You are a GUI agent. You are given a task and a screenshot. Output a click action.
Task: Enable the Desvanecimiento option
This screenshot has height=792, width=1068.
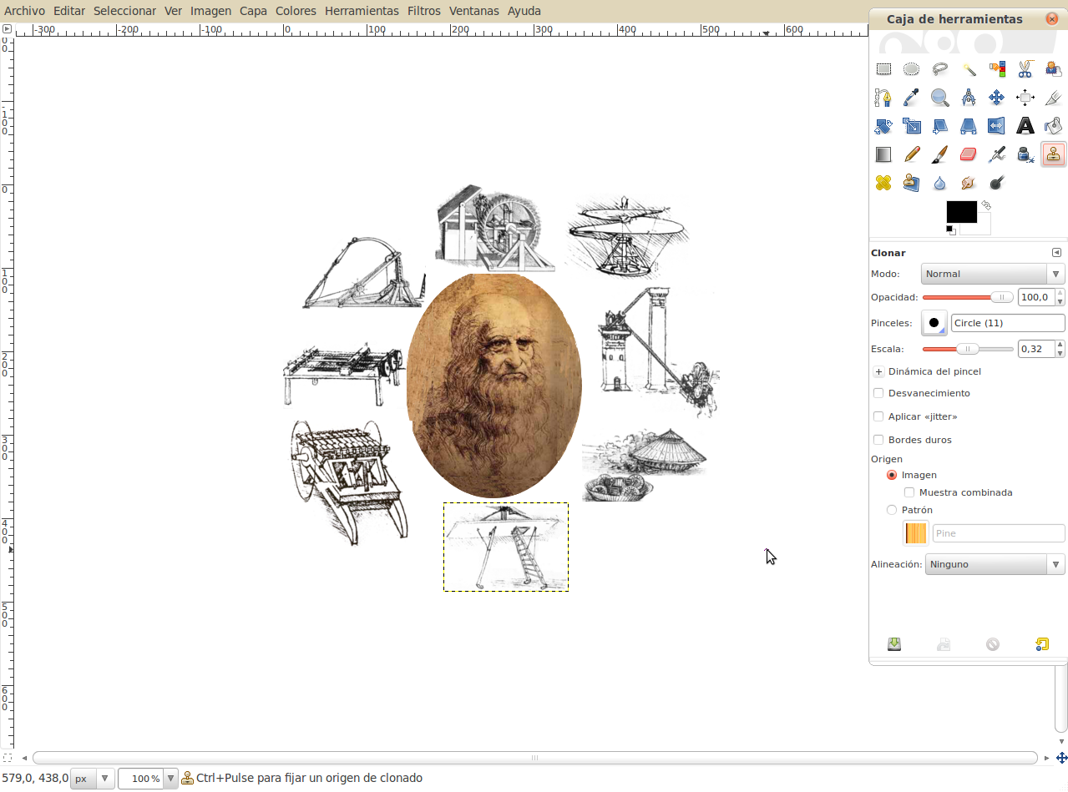click(878, 393)
